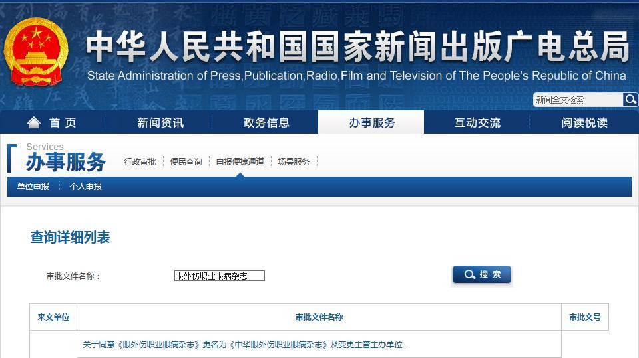Open the 互动交流 navigation menu
Screen dimensions: 639x358
[x=477, y=123]
